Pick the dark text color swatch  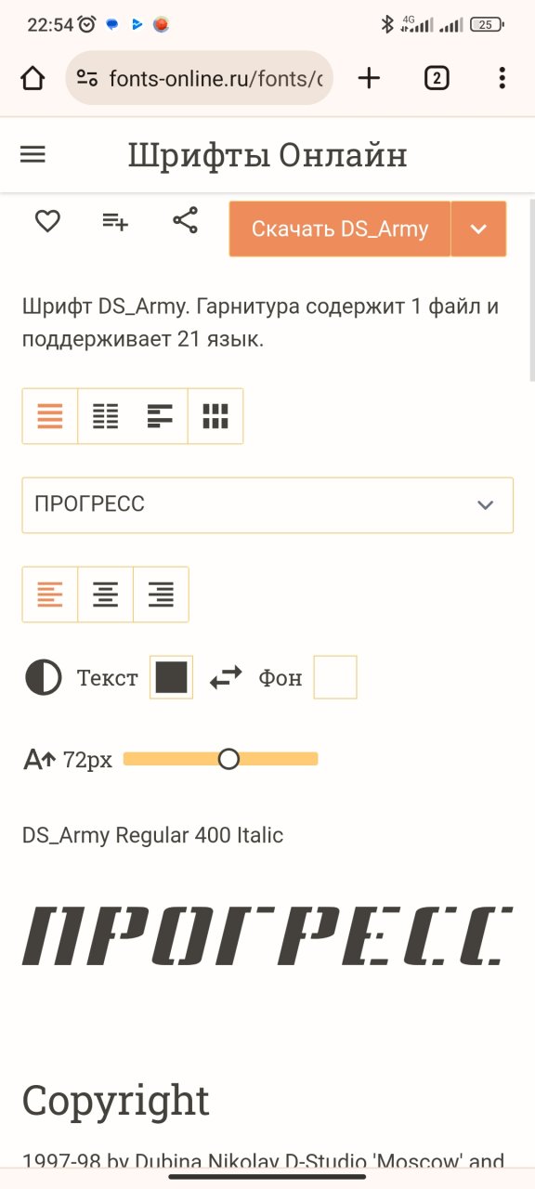coord(171,678)
